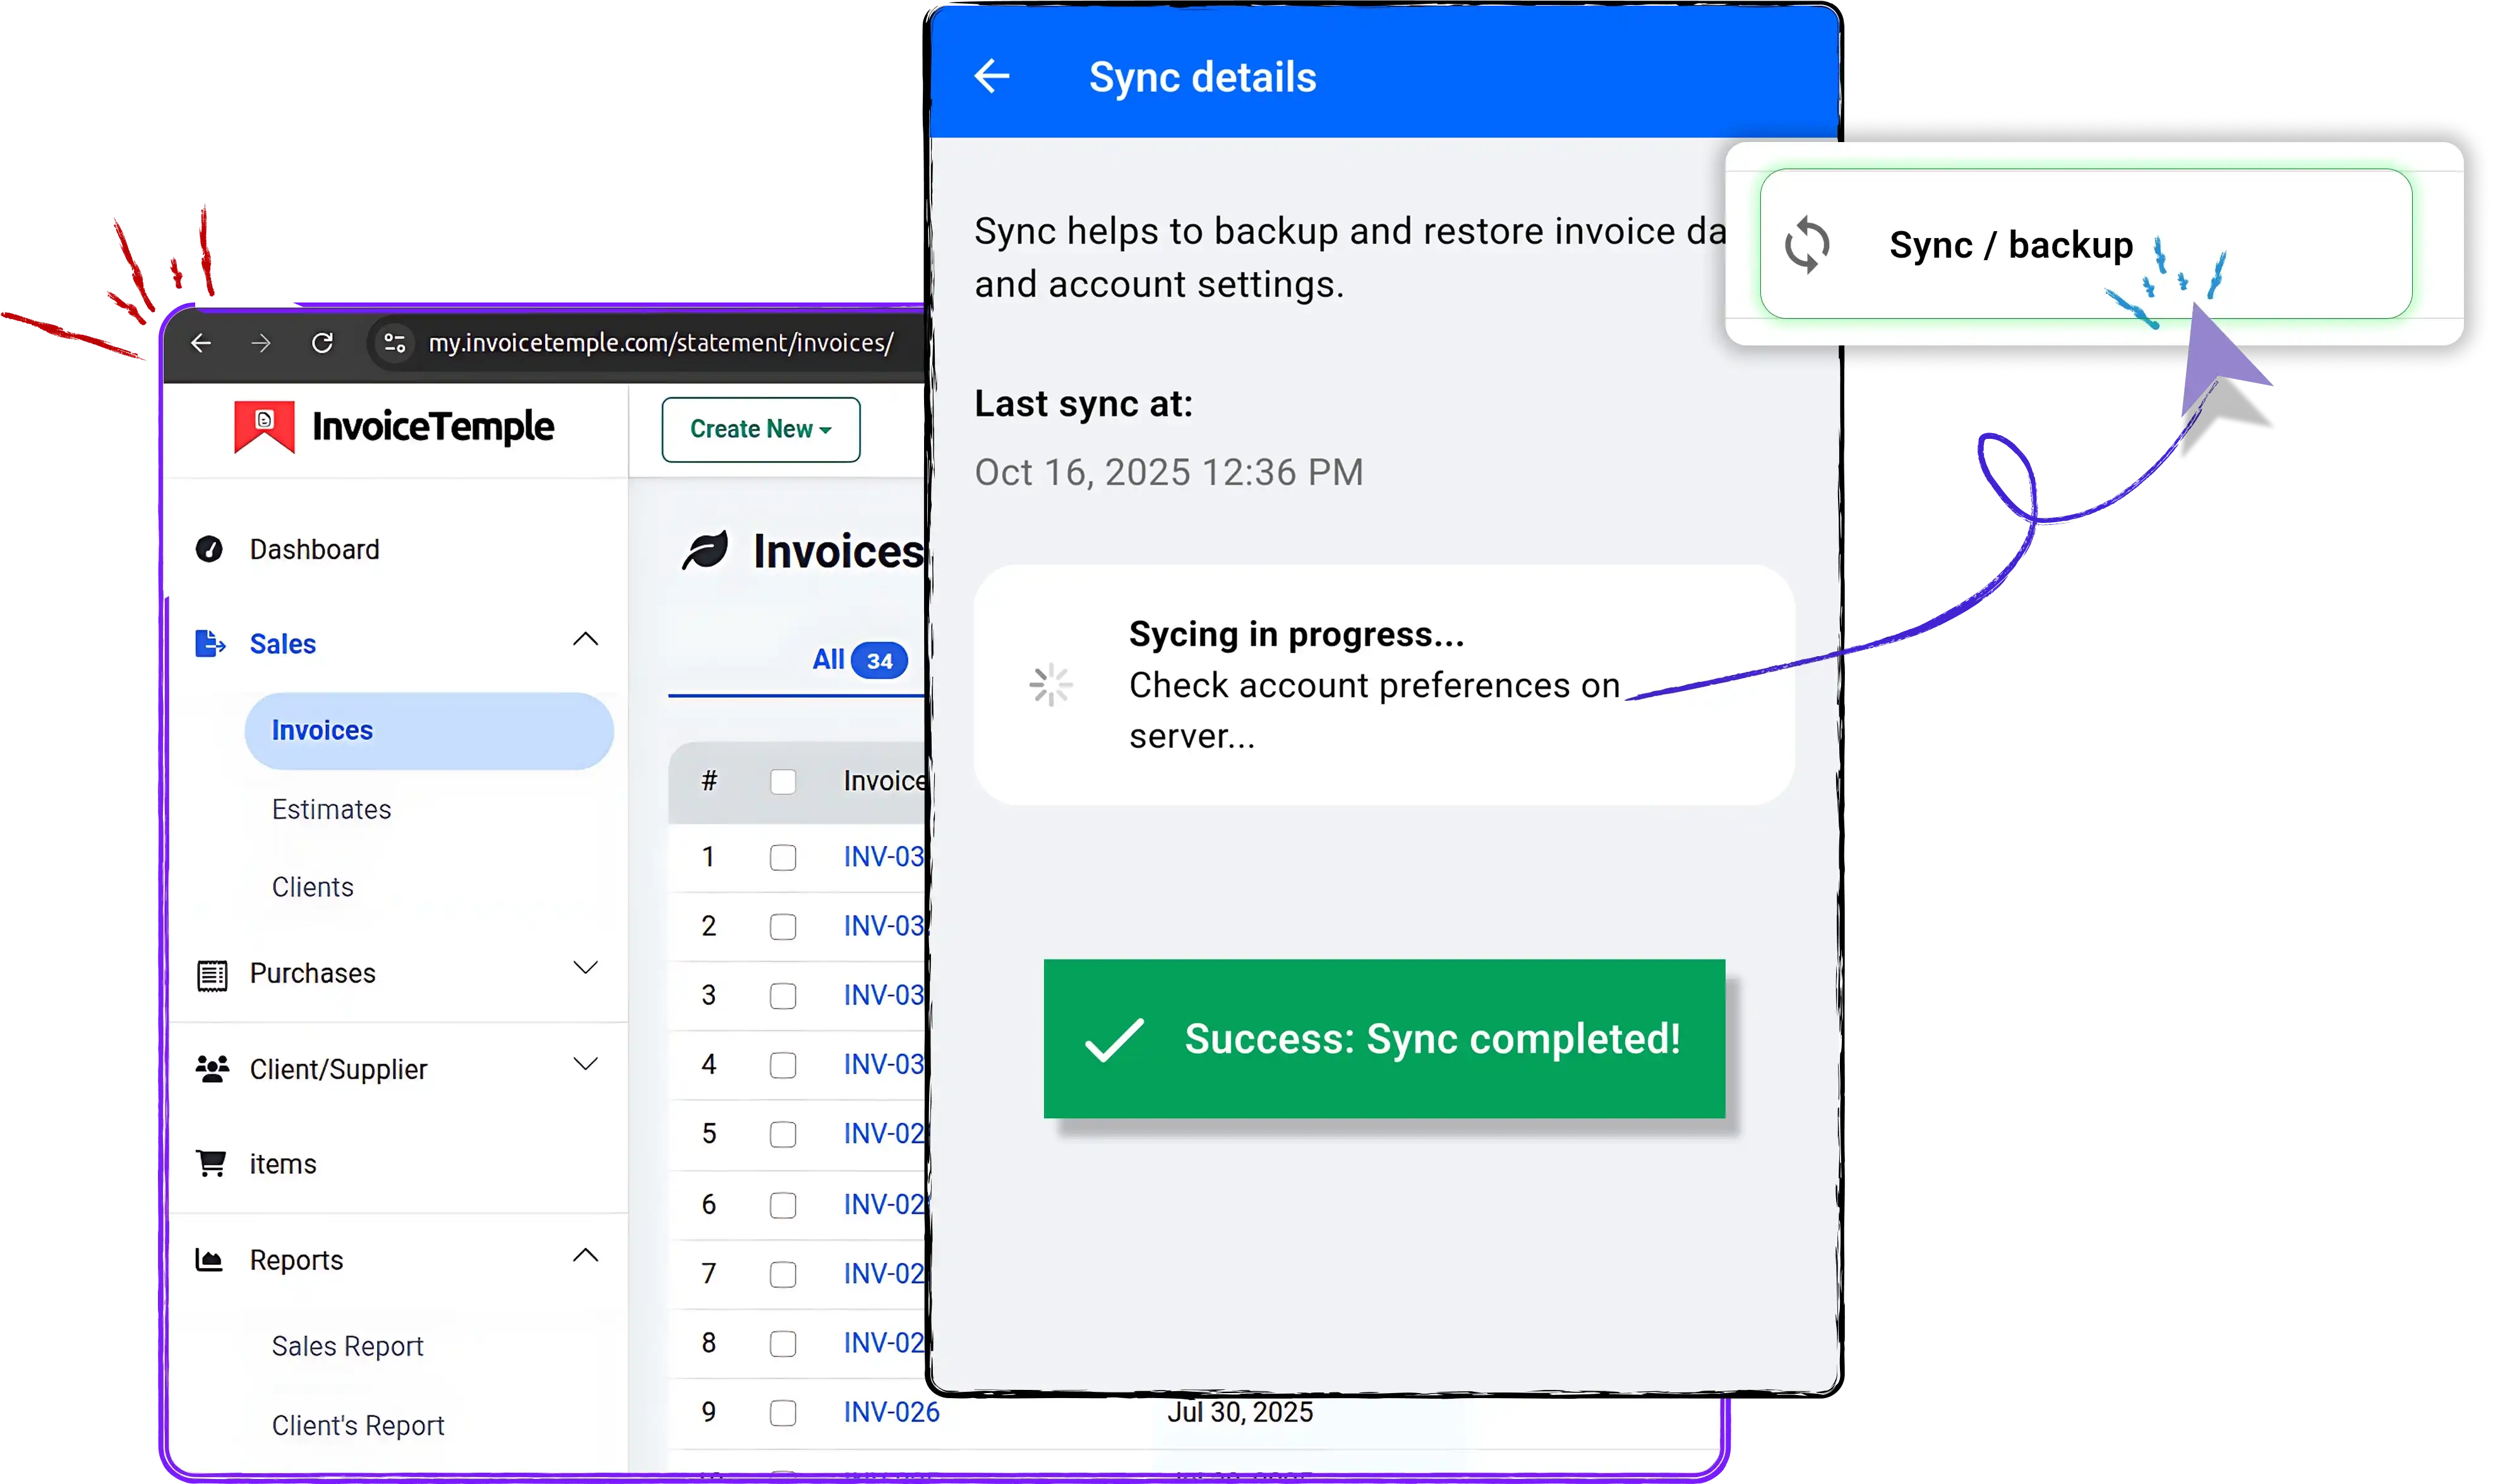Open Estimates in the Sales menu
2493x1484 pixels.
(x=331, y=809)
